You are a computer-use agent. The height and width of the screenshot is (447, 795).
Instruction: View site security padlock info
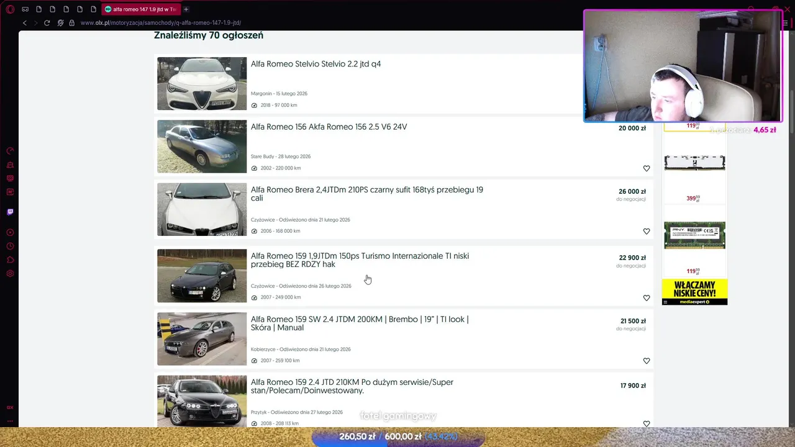pos(71,23)
